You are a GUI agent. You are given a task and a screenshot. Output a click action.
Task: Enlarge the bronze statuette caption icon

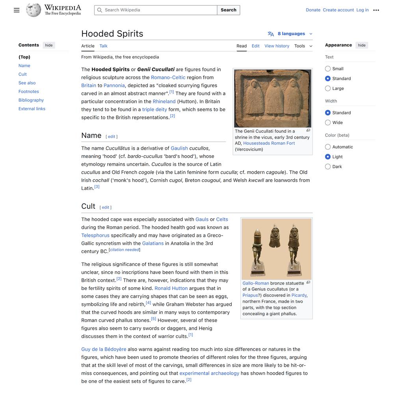(309, 282)
